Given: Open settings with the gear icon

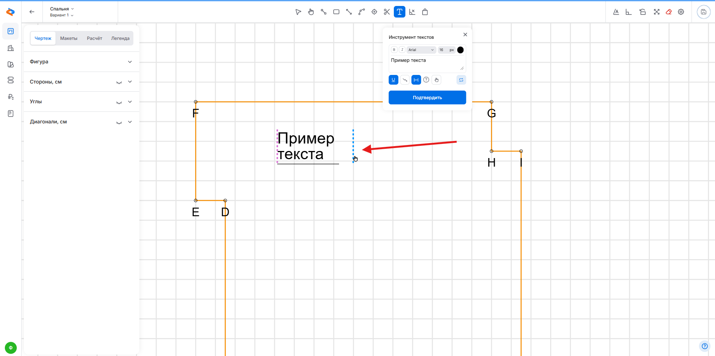Looking at the screenshot, I should pyautogui.click(x=681, y=12).
